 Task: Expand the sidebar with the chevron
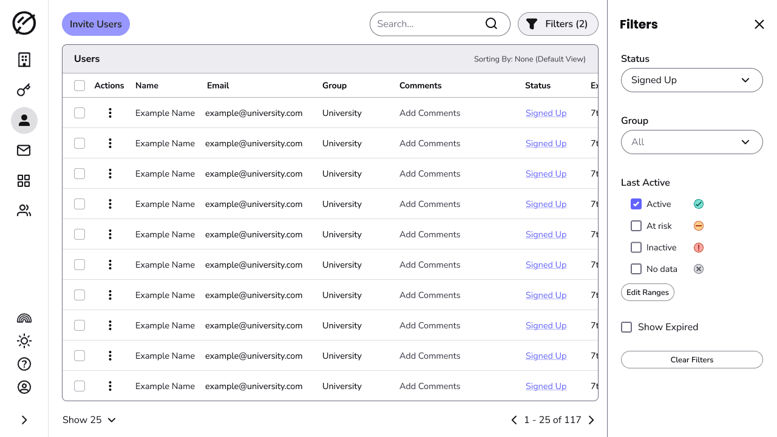(x=24, y=420)
